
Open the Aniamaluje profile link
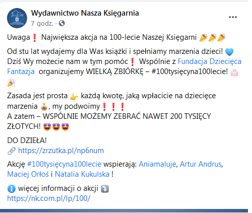158,164
